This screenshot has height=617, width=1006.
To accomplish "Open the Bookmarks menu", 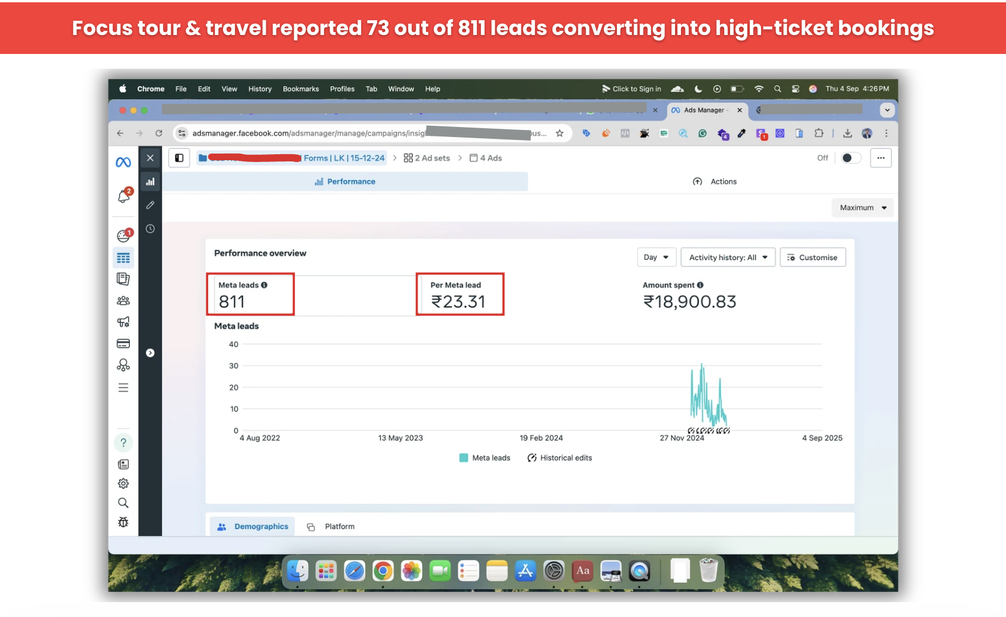I will [301, 88].
